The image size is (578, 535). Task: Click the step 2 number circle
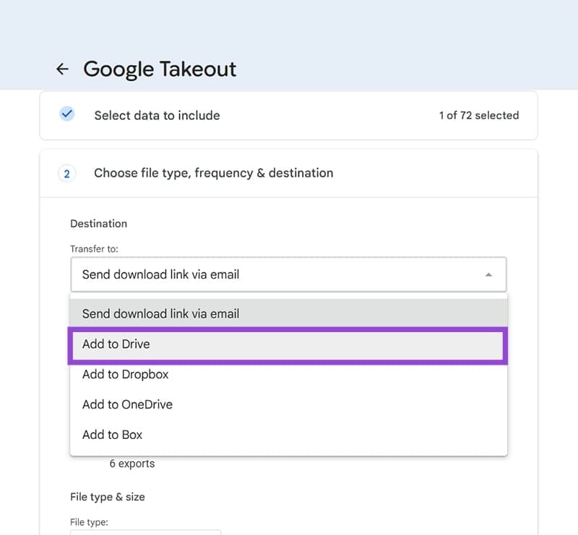tap(66, 173)
